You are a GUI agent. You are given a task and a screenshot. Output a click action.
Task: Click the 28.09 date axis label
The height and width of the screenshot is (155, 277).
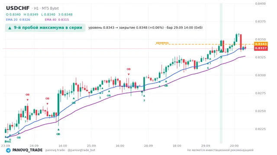point(148,146)
